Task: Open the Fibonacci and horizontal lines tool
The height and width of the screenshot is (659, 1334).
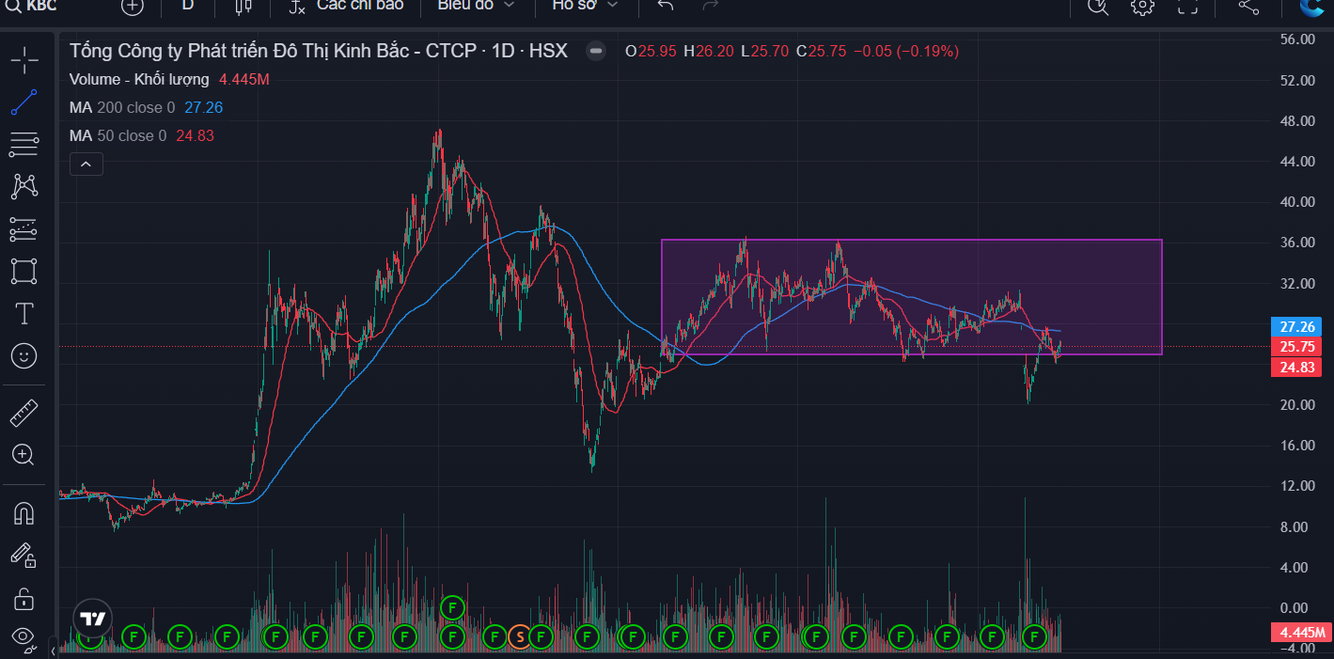Action: (x=24, y=144)
